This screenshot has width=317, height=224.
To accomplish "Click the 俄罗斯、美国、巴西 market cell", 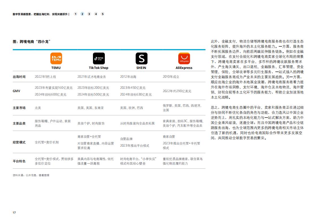I will 182,108.
